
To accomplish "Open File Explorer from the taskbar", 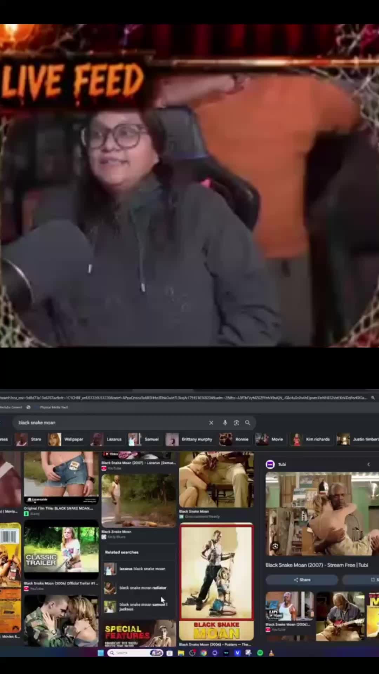I will tap(181, 653).
